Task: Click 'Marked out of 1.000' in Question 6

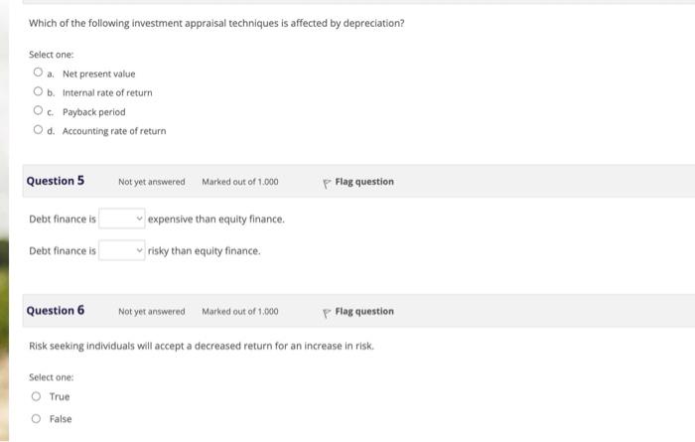Action: coord(239,312)
